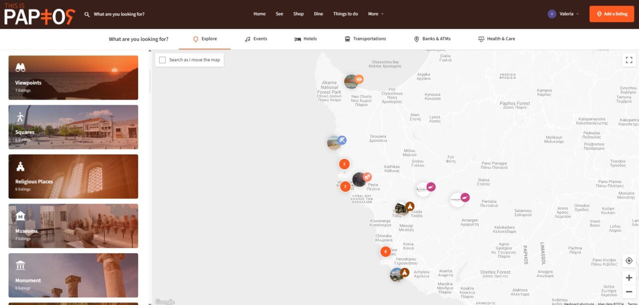
Task: Open Valeria account dropdown menu
Action: (564, 14)
